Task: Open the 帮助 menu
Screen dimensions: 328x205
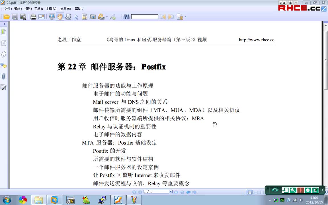Action: 79,9
